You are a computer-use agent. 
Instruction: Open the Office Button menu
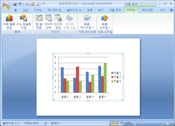[6, 6]
